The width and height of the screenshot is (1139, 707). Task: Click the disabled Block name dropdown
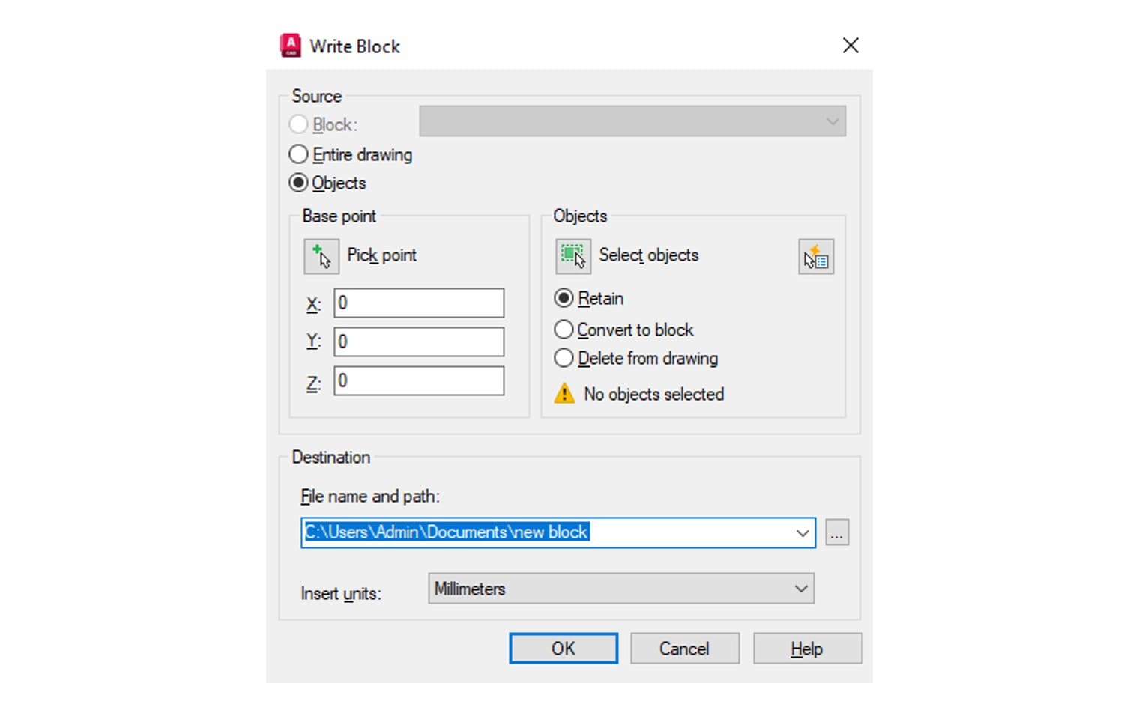pos(632,121)
